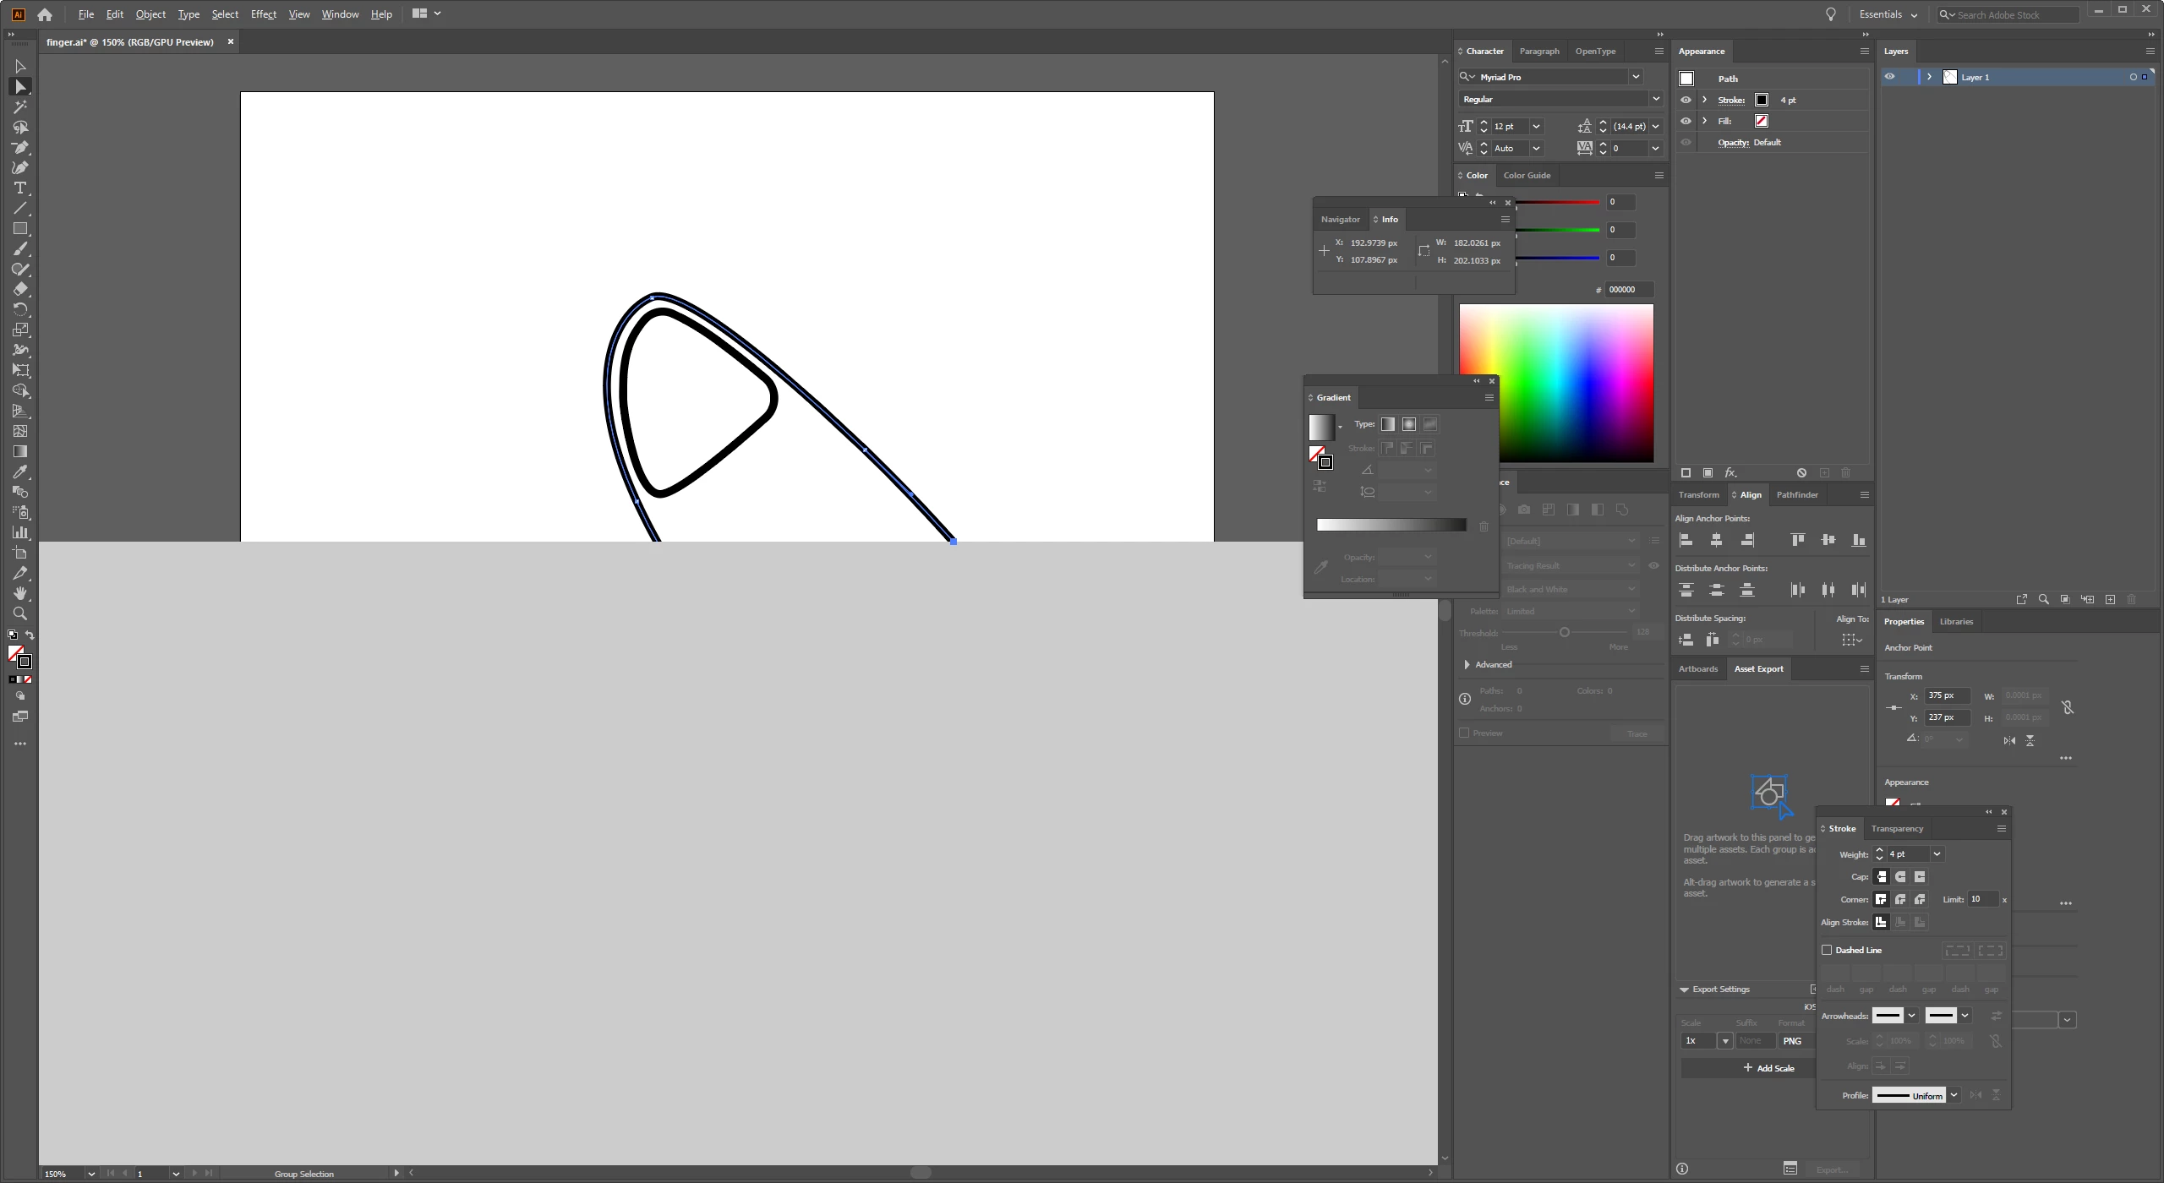
Task: Select the Type tool
Action: coord(20,188)
